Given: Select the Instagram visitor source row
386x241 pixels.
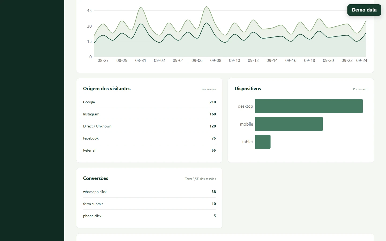Looking at the screenshot, I should coord(149,114).
